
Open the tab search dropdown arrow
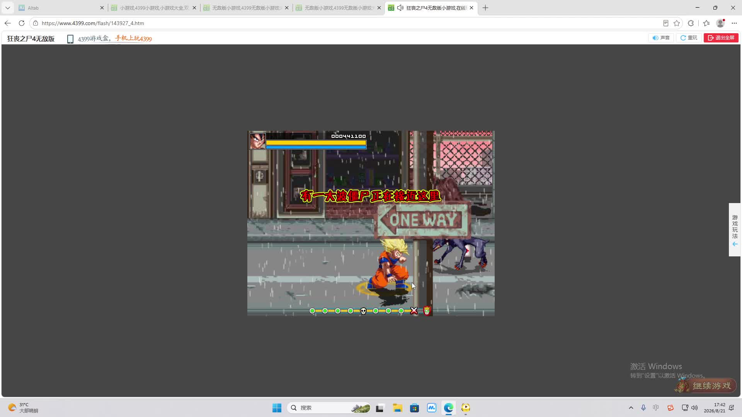coord(7,8)
